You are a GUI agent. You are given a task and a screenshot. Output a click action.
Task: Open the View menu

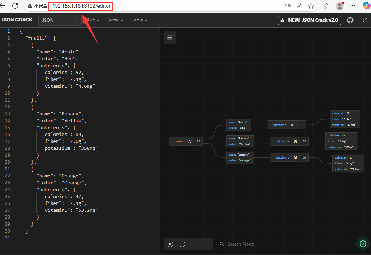point(116,20)
